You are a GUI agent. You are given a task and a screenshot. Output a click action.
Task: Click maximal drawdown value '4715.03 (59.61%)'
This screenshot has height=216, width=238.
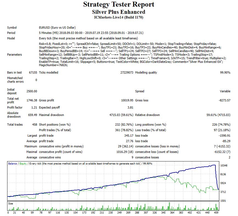[121, 115]
